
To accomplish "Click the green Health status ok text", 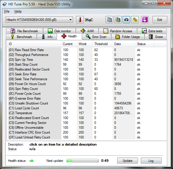I will click(x=31, y=161).
